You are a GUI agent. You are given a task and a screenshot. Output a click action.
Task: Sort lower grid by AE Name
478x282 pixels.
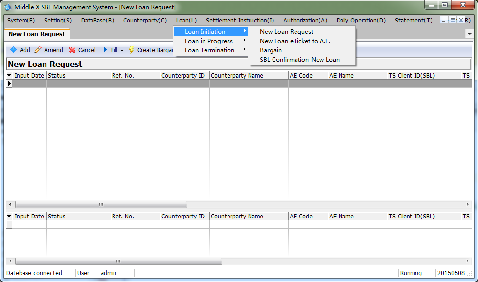point(358,216)
